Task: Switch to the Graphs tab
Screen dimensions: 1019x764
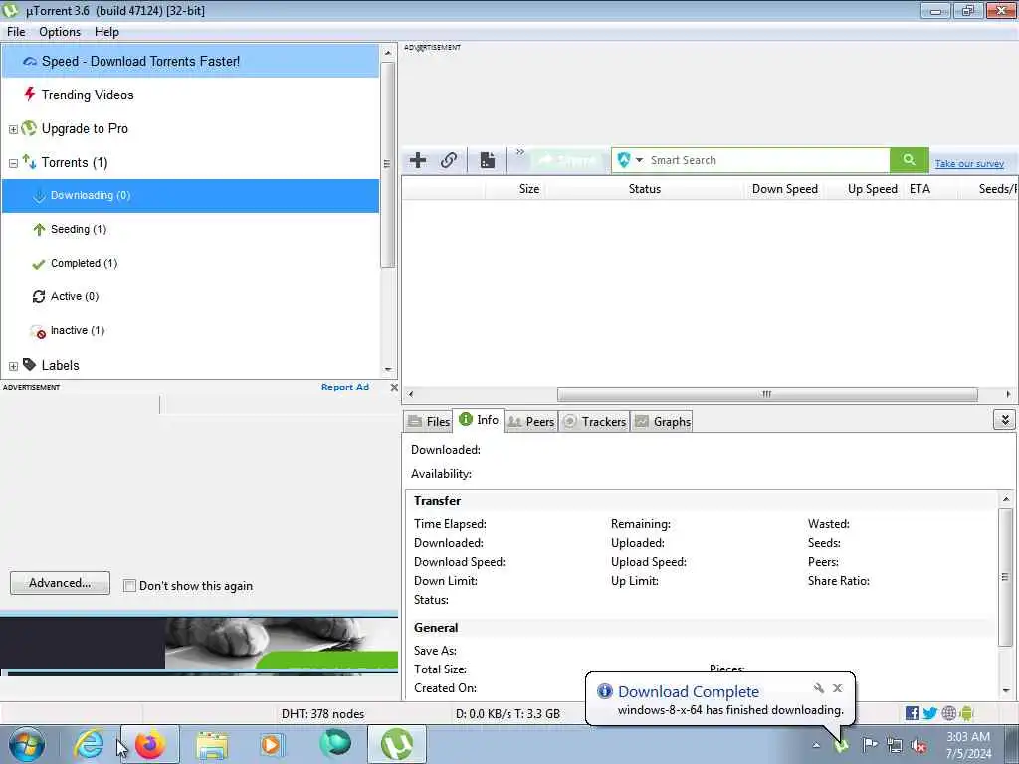Action: click(662, 421)
